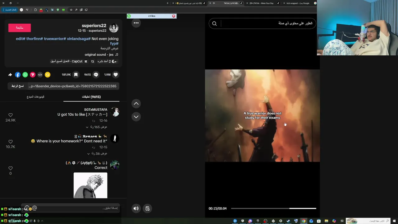Viewport: 398px width, 224px height.
Task: Open the red strawberry extension icon
Action: 41,10
